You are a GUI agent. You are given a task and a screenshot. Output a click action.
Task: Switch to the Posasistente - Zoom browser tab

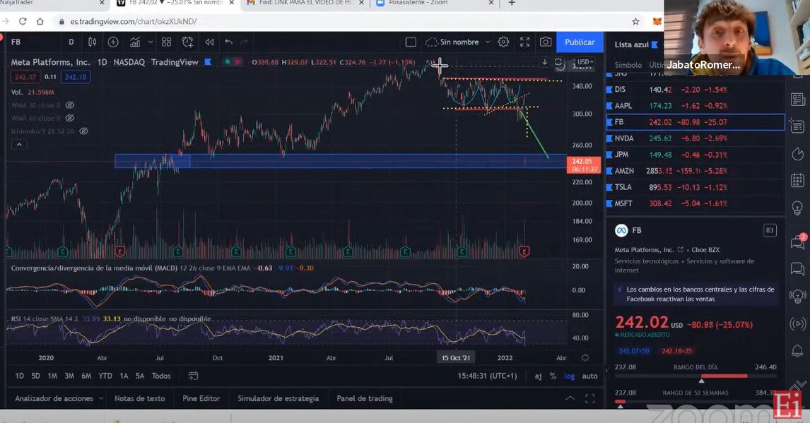pyautogui.click(x=435, y=3)
